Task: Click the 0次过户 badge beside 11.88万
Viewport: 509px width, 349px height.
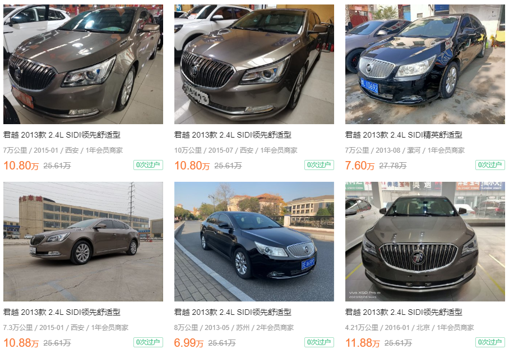Action: (x=490, y=342)
